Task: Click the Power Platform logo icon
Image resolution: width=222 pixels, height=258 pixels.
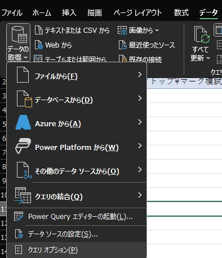Action: click(23, 146)
